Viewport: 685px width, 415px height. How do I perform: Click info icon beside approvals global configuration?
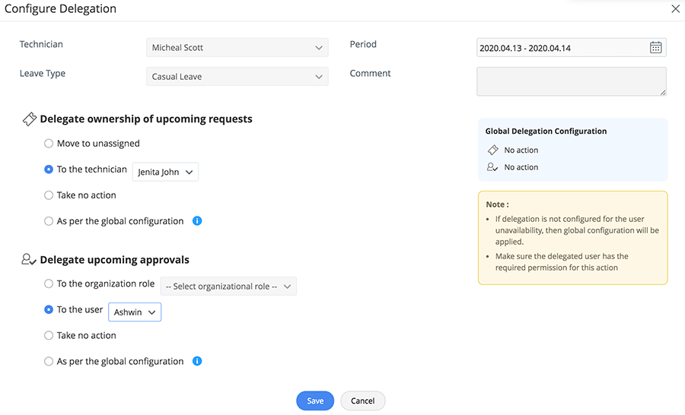point(197,361)
